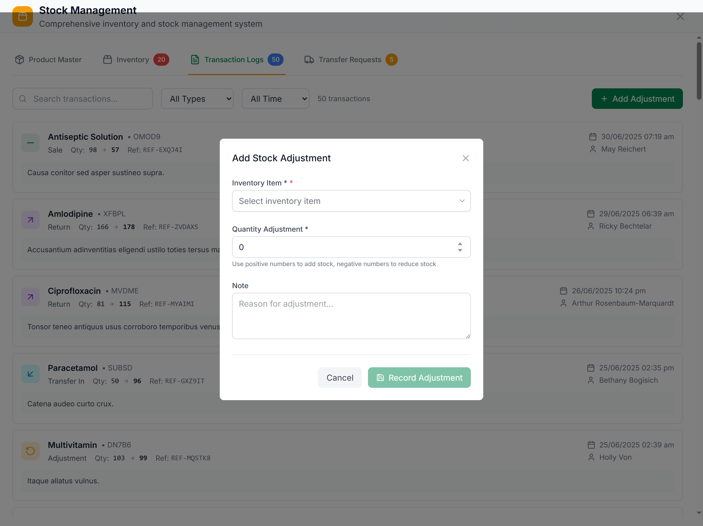Decrease quantity with the down stepper arrow
This screenshot has width=703, height=526.
click(x=460, y=251)
